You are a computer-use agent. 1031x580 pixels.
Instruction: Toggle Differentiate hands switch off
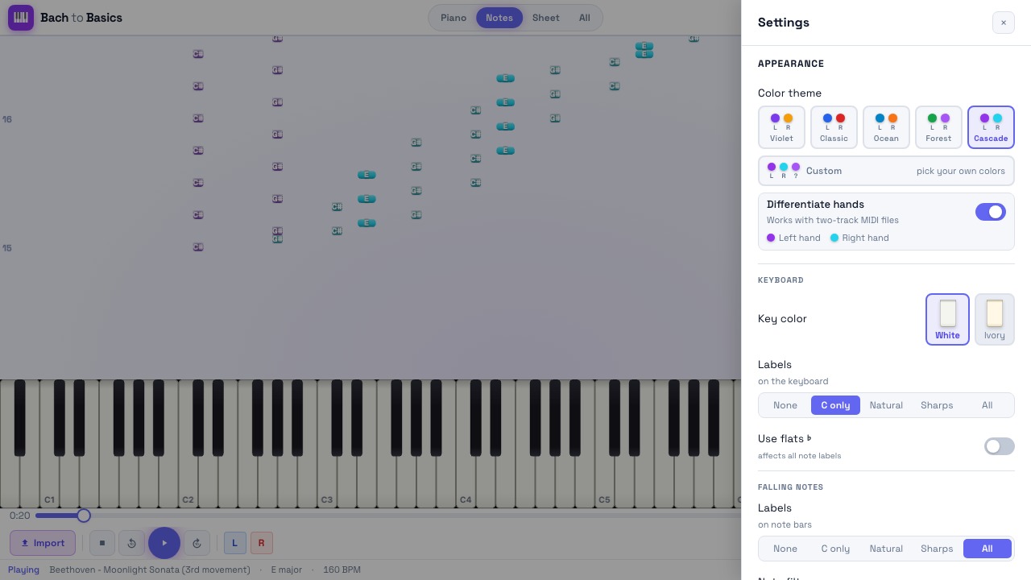[x=991, y=212]
